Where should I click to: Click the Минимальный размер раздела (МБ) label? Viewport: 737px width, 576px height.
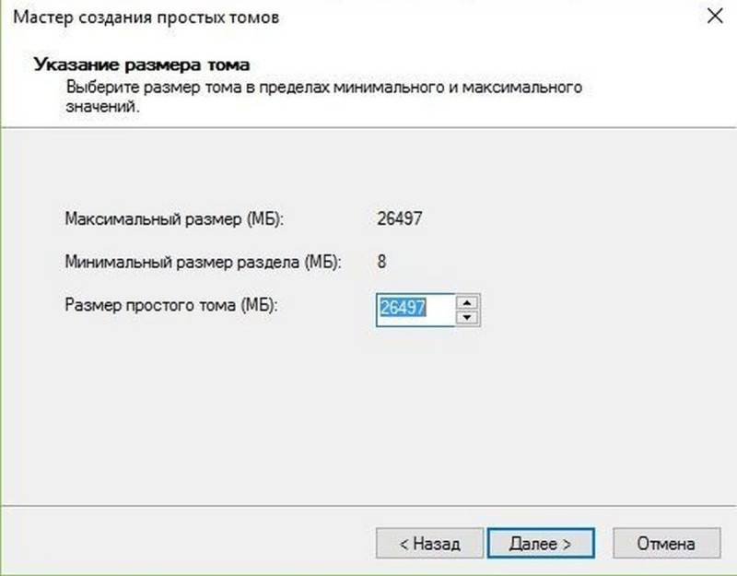[203, 262]
